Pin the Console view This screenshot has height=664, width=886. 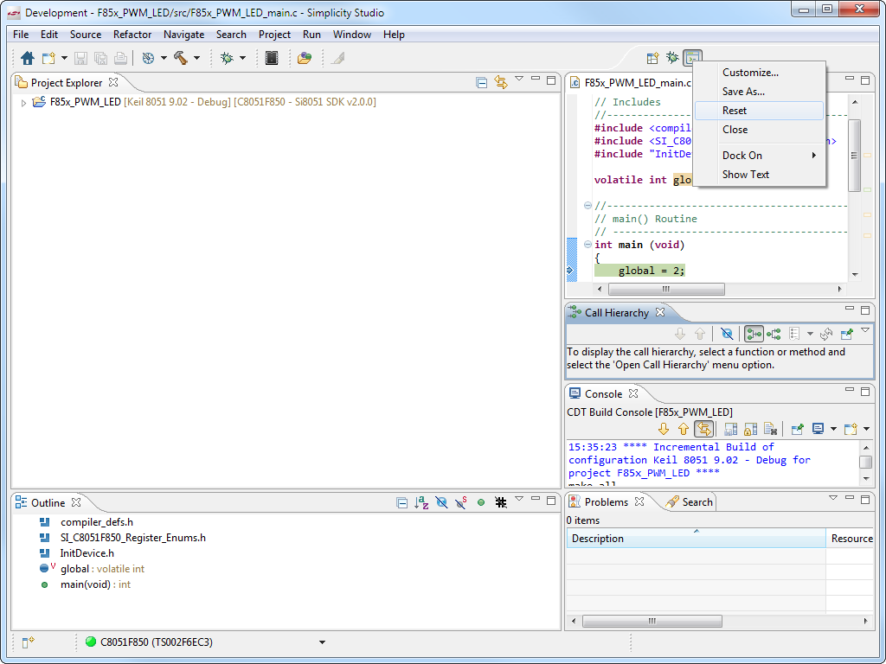pos(796,429)
